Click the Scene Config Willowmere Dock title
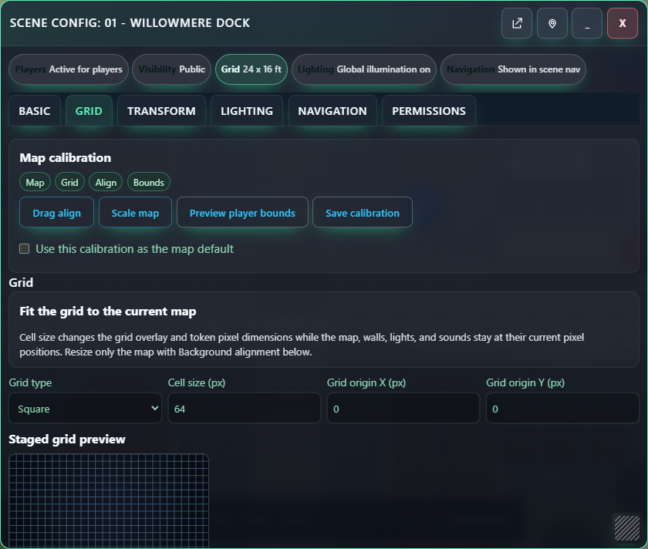This screenshot has width=648, height=549. (x=130, y=22)
